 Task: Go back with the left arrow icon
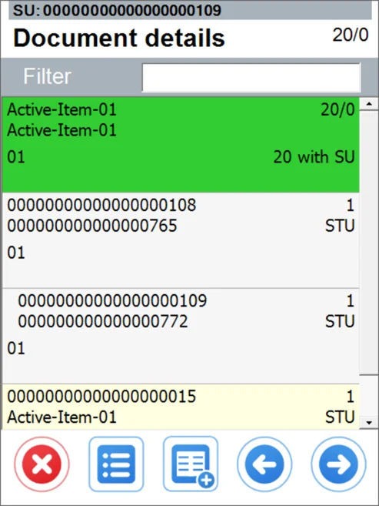pos(264,464)
